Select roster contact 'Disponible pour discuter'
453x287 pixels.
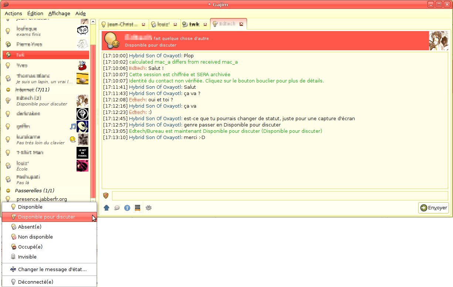click(46, 101)
